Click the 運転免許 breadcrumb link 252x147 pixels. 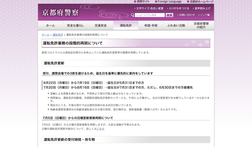tap(58, 35)
